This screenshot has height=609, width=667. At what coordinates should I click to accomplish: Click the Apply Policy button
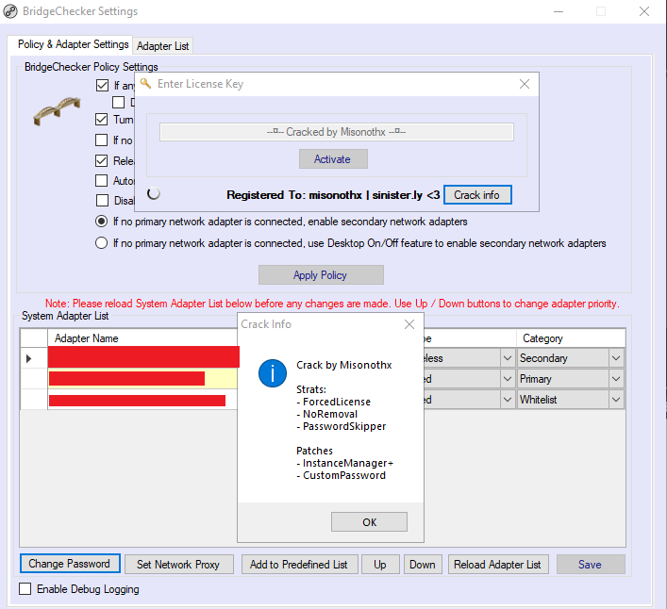tap(321, 275)
